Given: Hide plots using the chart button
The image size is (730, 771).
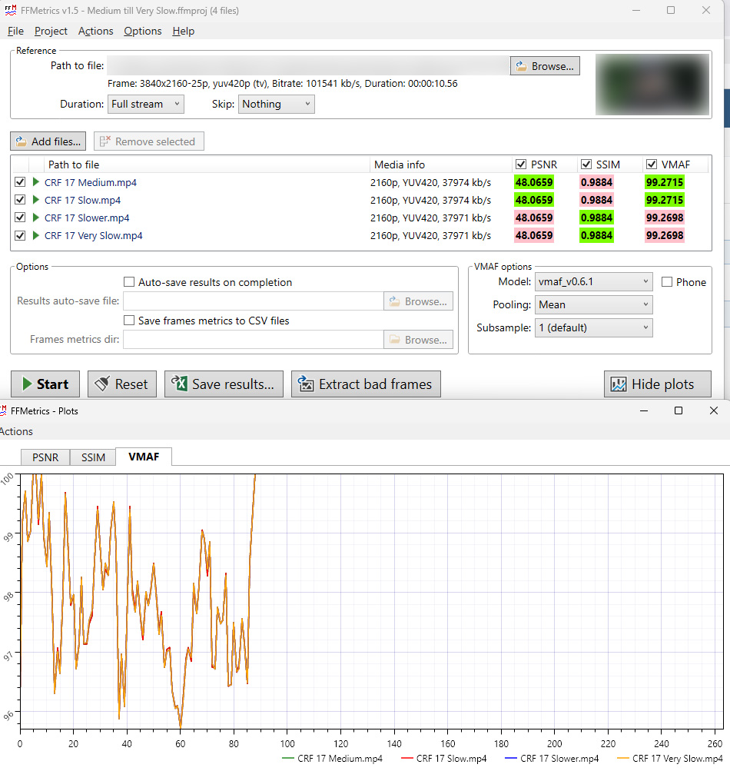Looking at the screenshot, I should (x=657, y=384).
